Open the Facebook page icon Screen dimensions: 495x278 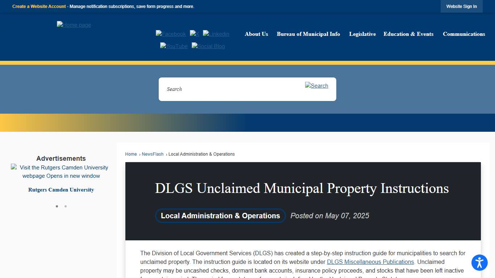click(170, 34)
